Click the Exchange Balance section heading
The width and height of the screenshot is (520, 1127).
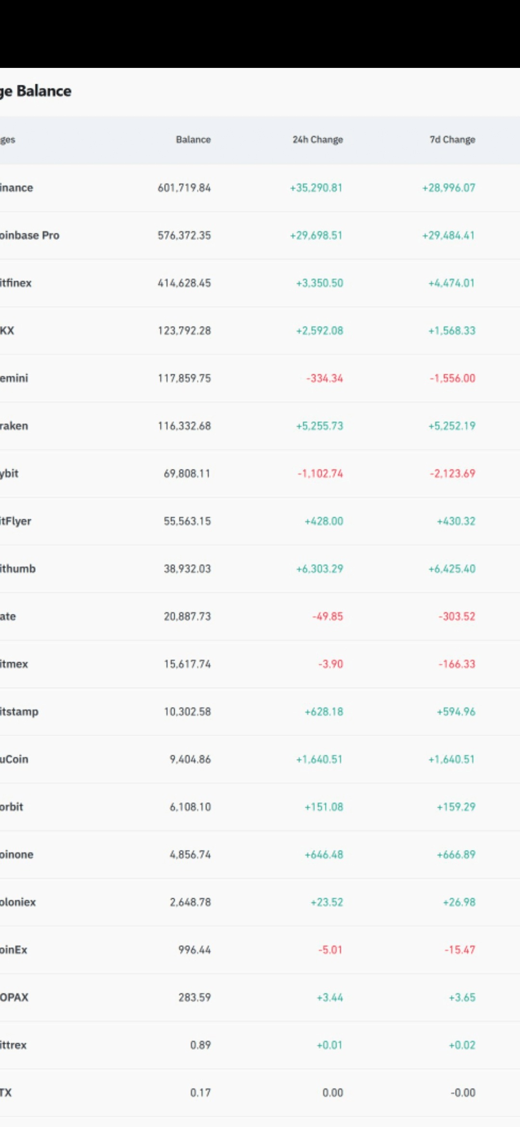36,91
